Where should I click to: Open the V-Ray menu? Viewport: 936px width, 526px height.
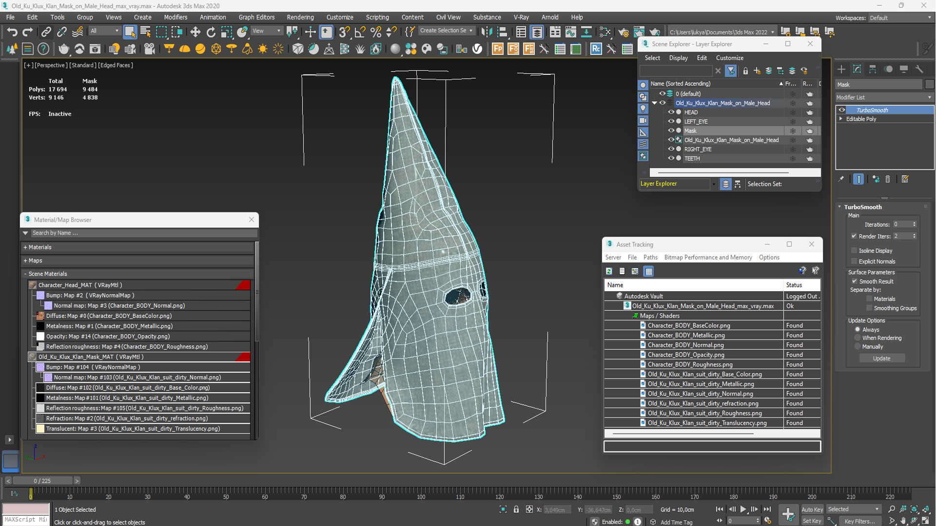pyautogui.click(x=521, y=17)
